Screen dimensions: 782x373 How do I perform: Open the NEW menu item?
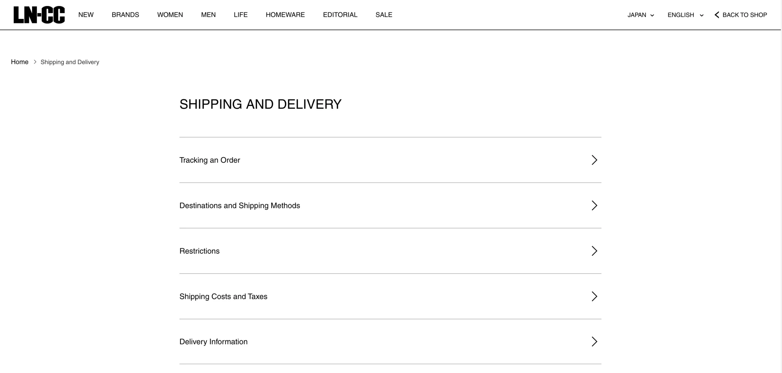(x=86, y=15)
